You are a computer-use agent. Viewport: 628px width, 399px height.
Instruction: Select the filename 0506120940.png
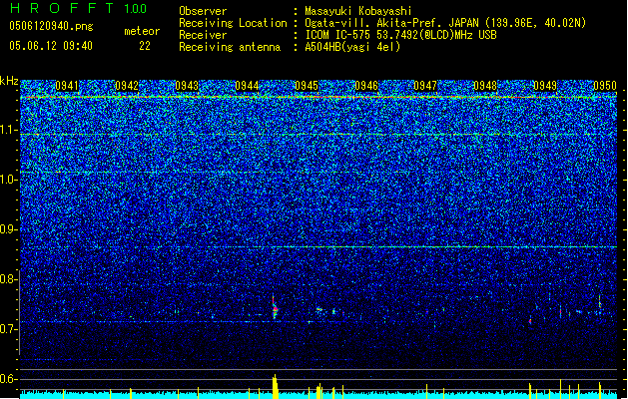pos(51,27)
